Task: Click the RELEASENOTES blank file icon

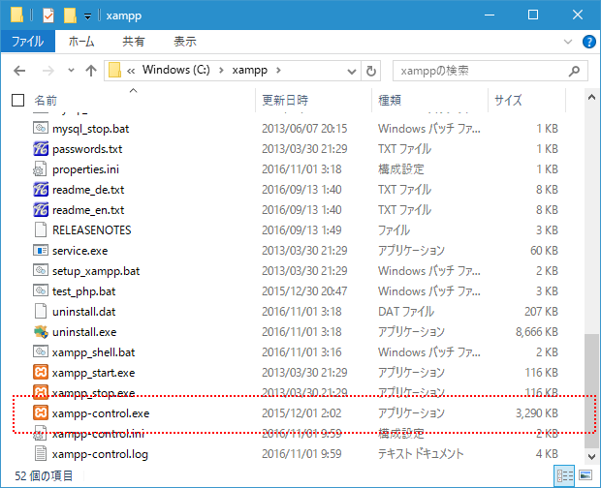Action: (41, 229)
